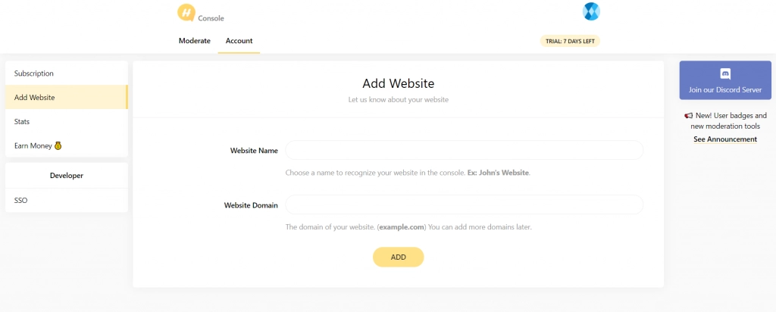The width and height of the screenshot is (776, 312).
Task: Click the Website Domain input field
Action: [465, 204]
